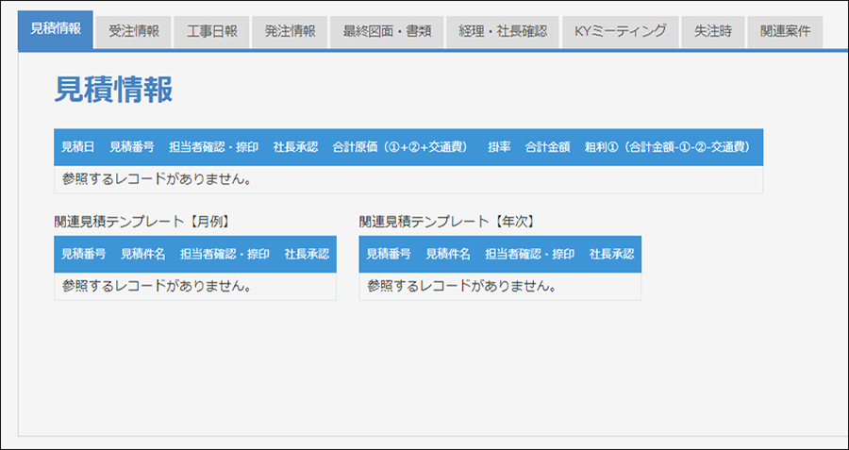
Task: Switch to 経理・社長確認 tab
Action: [503, 31]
